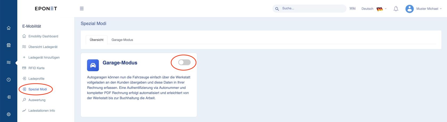Expand the Muster Michael user menu
This screenshot has width=447, height=122.
tap(429, 9)
